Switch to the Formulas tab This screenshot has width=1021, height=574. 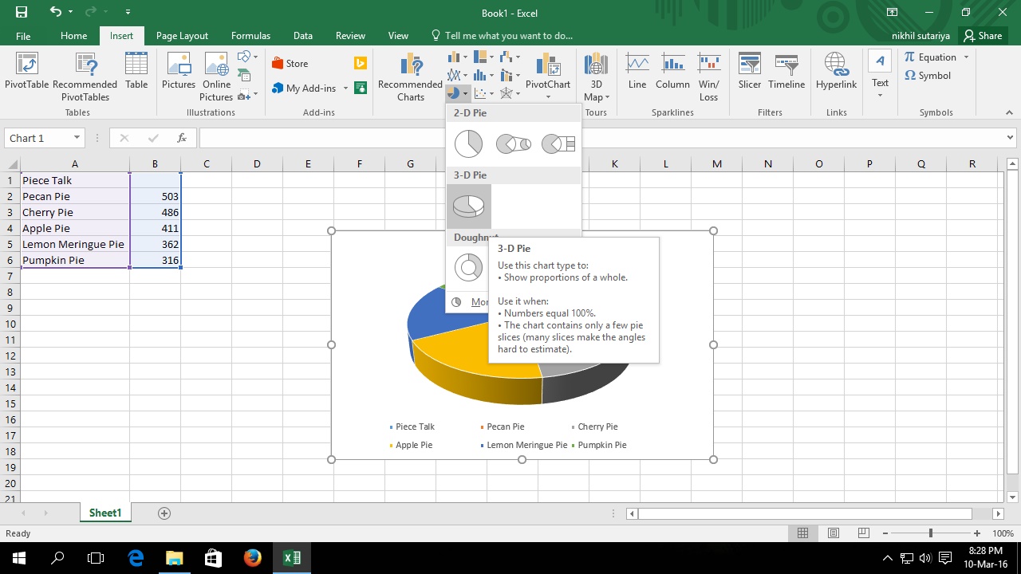pos(250,36)
